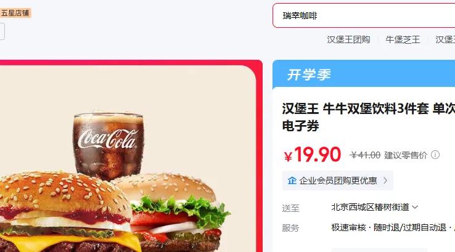
Task: Click the 建议零售价 label text
Action: point(406,155)
